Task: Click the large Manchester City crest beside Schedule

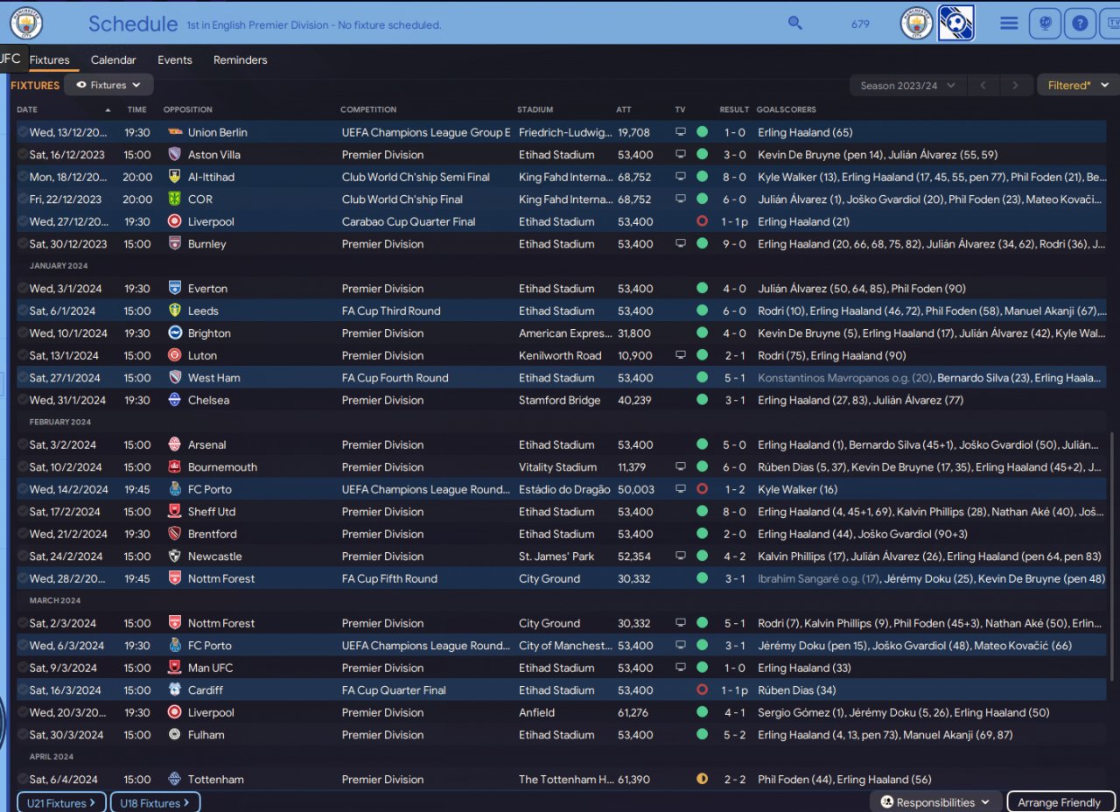Action: (26, 24)
